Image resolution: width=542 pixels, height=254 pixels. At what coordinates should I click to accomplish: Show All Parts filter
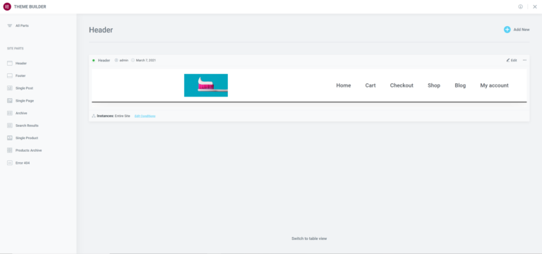coord(22,25)
